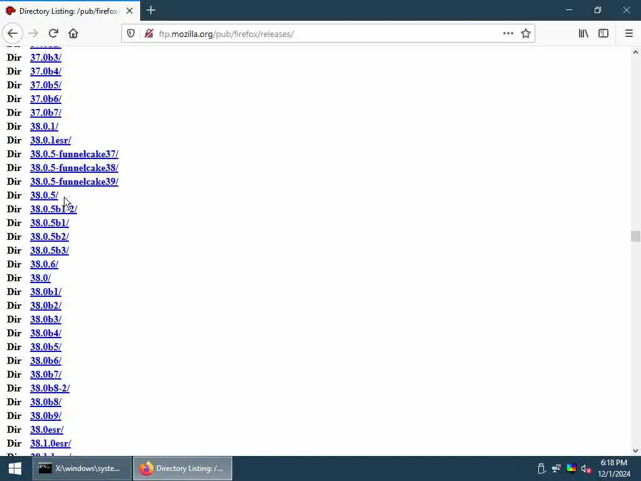Open the Windows Start menu

[15, 468]
